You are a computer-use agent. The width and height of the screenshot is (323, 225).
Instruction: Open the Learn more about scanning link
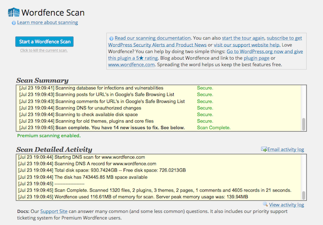pos(47,22)
